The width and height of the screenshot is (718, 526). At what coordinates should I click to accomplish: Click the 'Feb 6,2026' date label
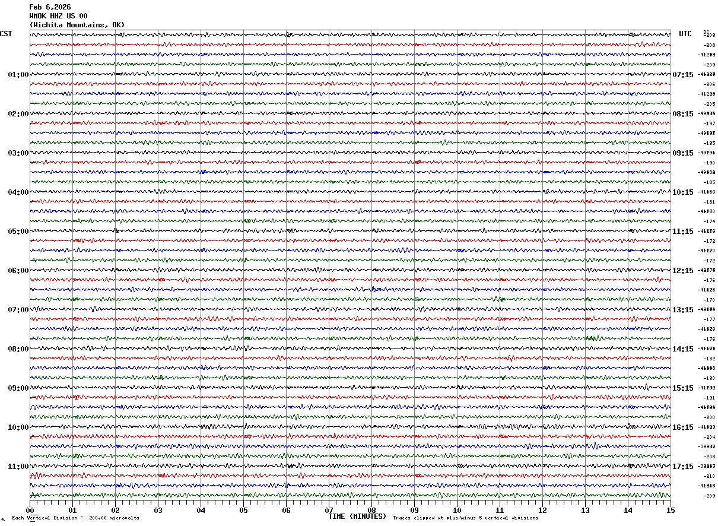point(50,7)
